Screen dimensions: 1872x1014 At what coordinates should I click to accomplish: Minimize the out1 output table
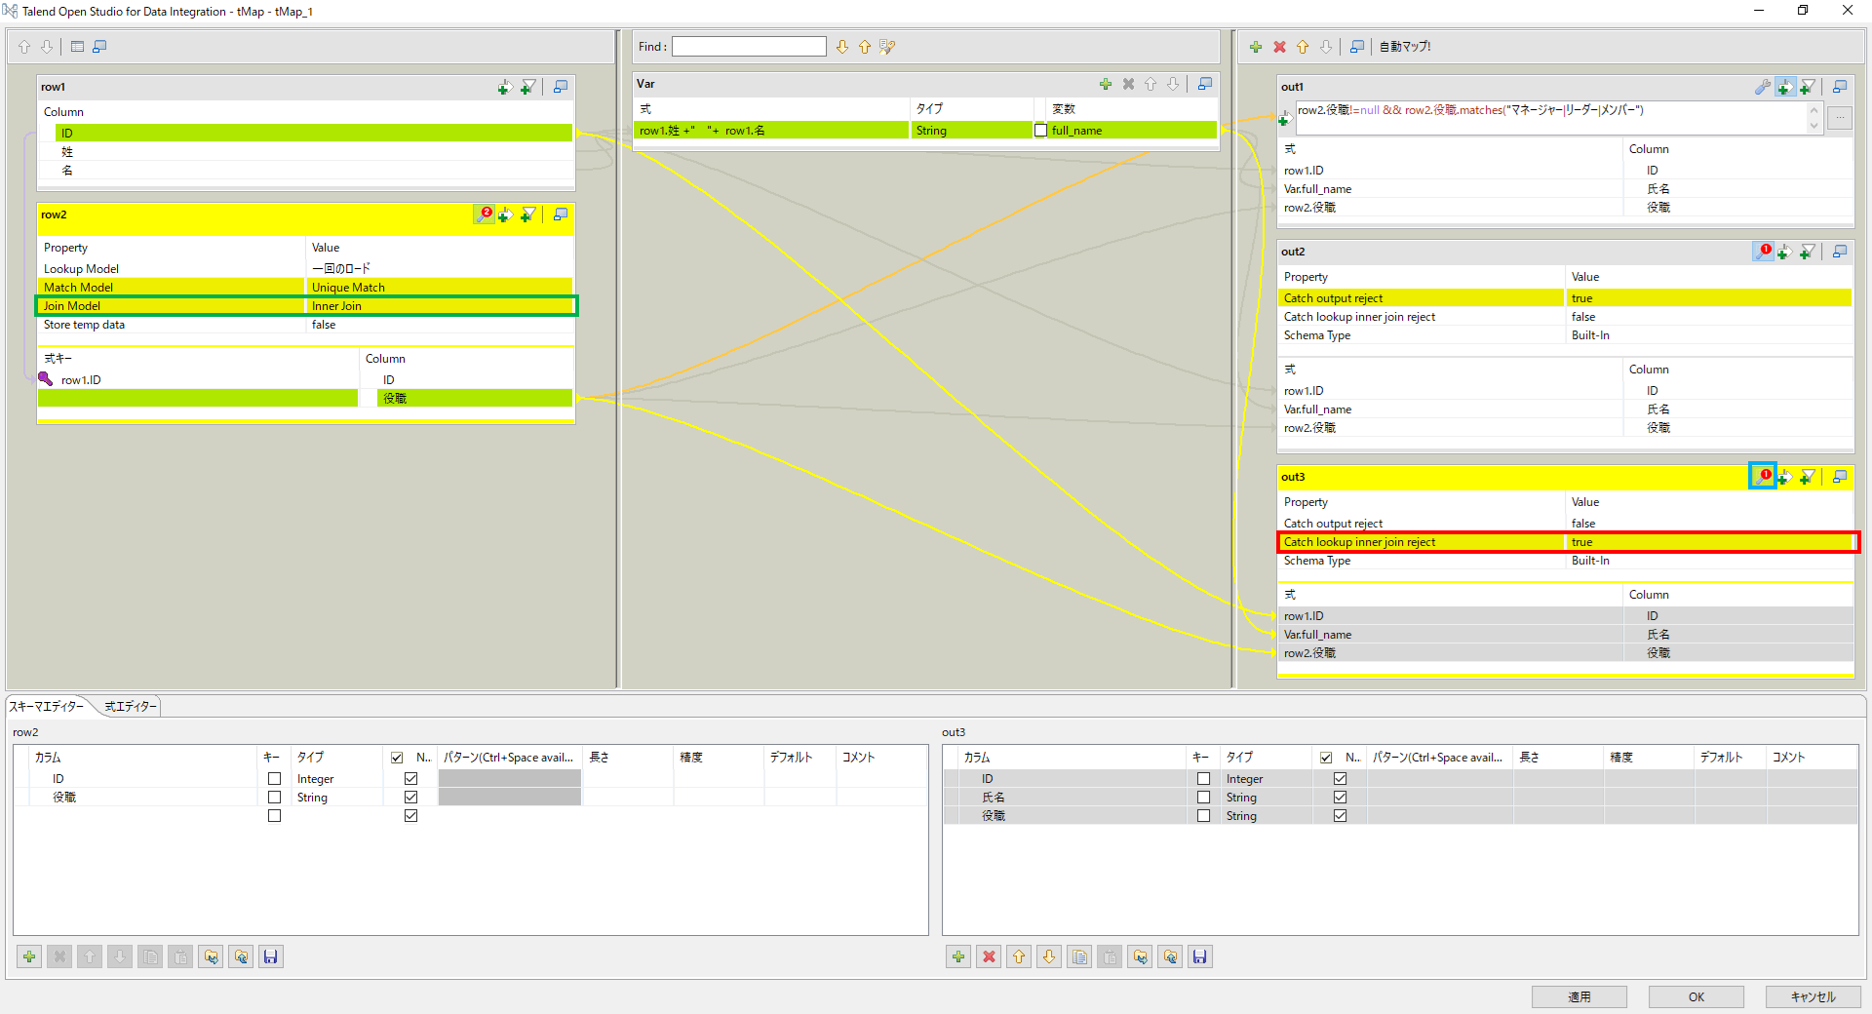coord(1840,87)
